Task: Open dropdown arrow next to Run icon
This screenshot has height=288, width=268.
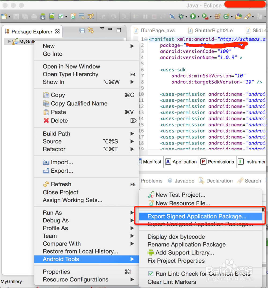Action: (x=198, y=17)
